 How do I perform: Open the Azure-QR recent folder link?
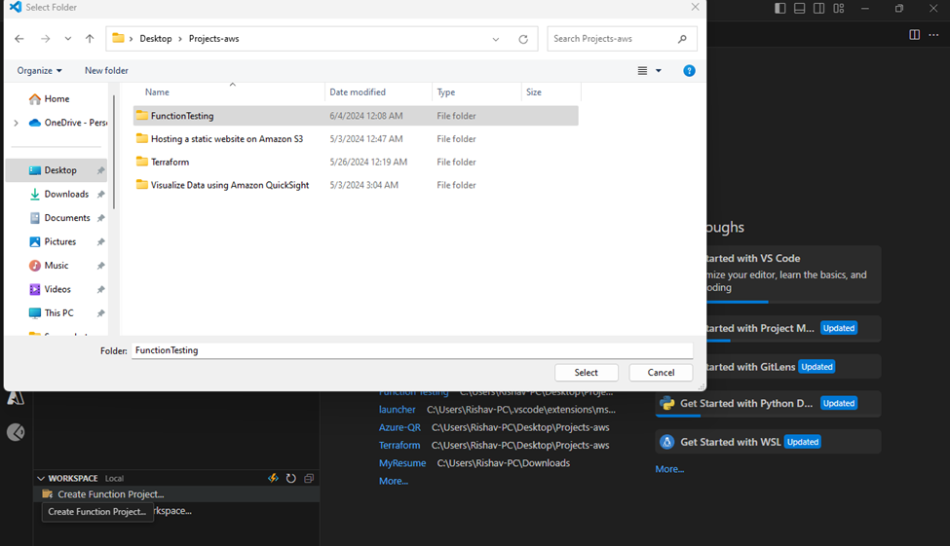pyautogui.click(x=399, y=427)
